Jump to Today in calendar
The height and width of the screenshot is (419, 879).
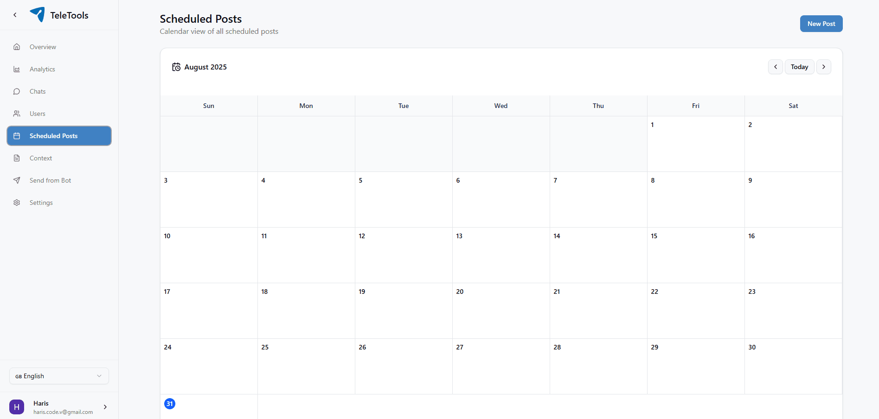pos(799,67)
